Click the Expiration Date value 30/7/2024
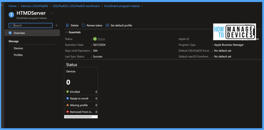Viewport: 264px width, 130px height. tap(99, 45)
